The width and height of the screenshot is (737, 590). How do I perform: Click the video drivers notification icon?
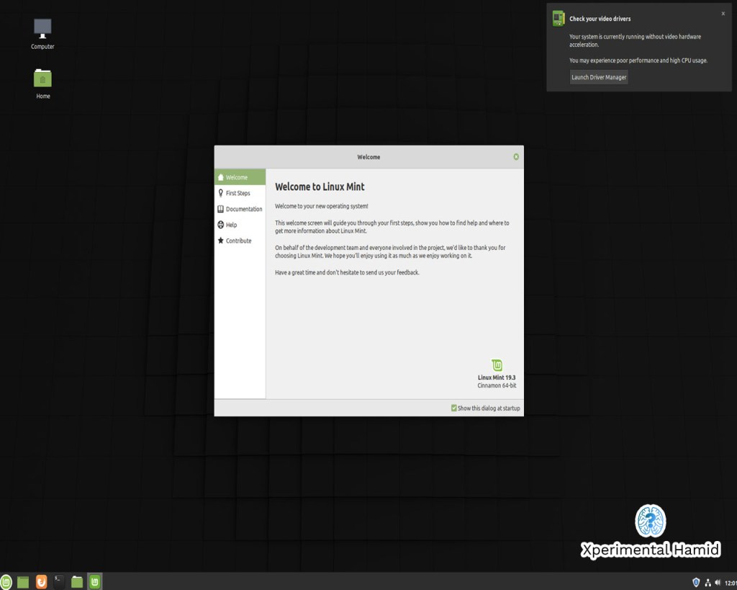click(x=559, y=18)
